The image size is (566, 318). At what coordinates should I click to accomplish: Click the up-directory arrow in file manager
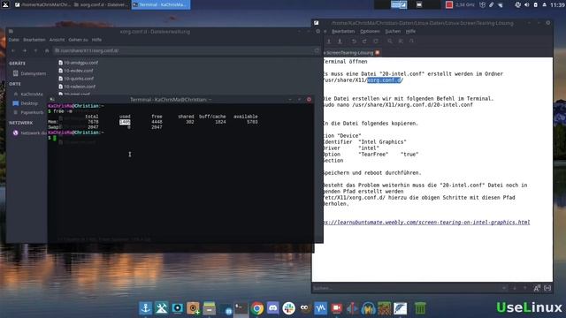pyautogui.click(x=35, y=51)
